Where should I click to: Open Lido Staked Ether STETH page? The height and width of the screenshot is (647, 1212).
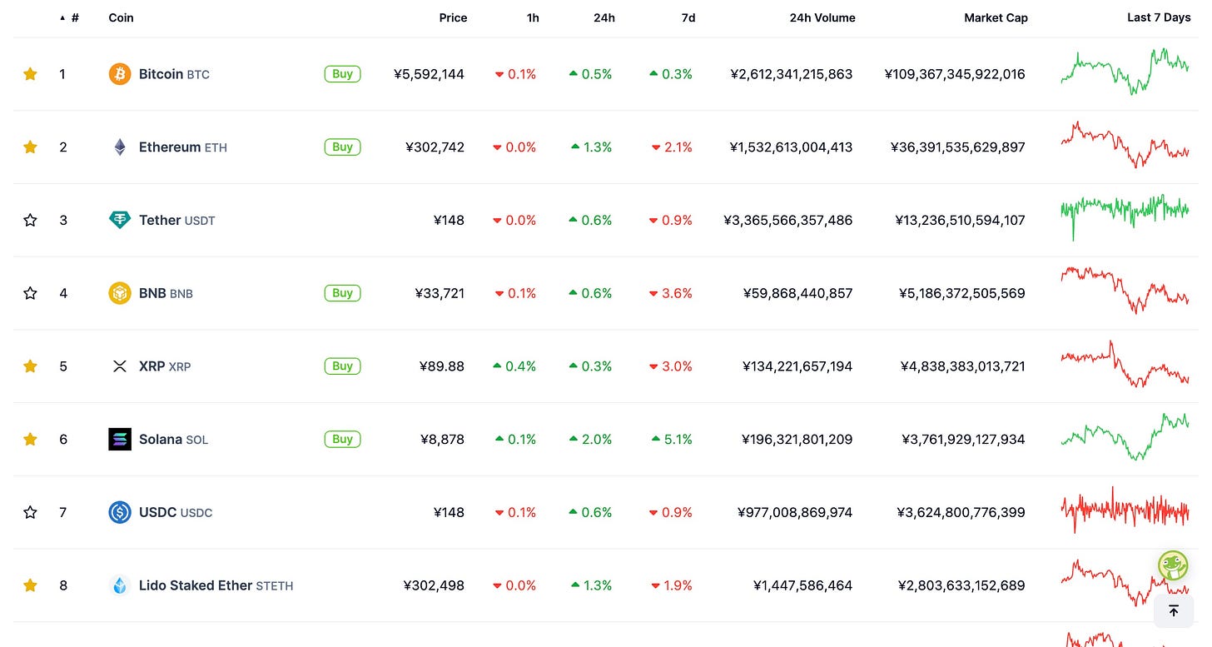(216, 585)
